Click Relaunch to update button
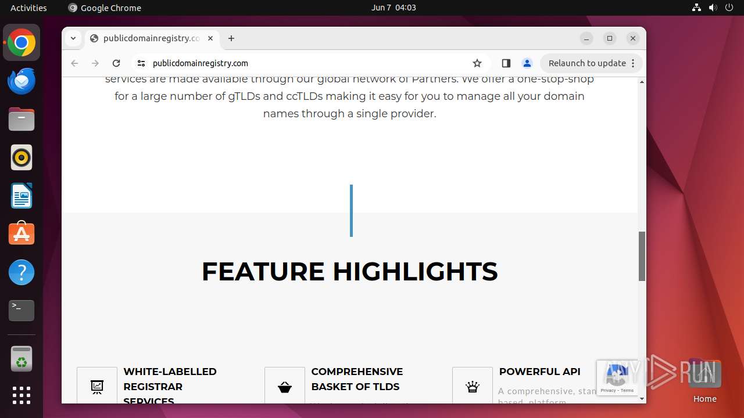744x418 pixels. click(587, 63)
